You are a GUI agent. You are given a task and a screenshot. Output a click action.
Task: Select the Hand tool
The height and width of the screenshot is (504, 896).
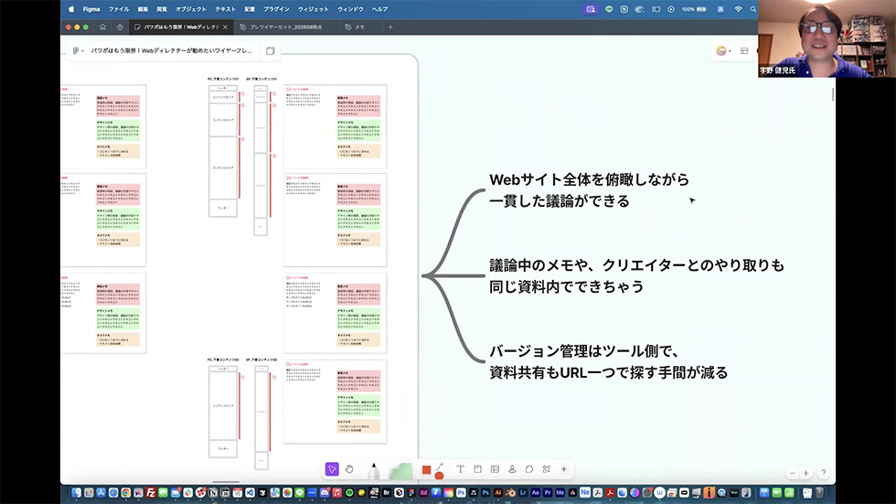[349, 469]
